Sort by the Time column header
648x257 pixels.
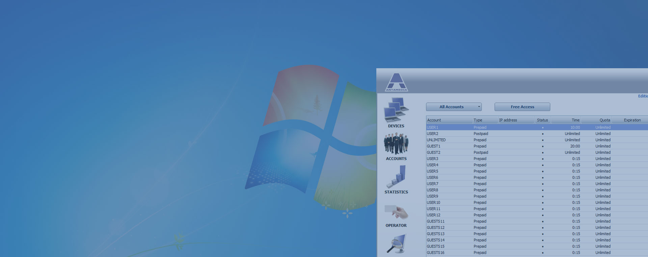pyautogui.click(x=566, y=120)
